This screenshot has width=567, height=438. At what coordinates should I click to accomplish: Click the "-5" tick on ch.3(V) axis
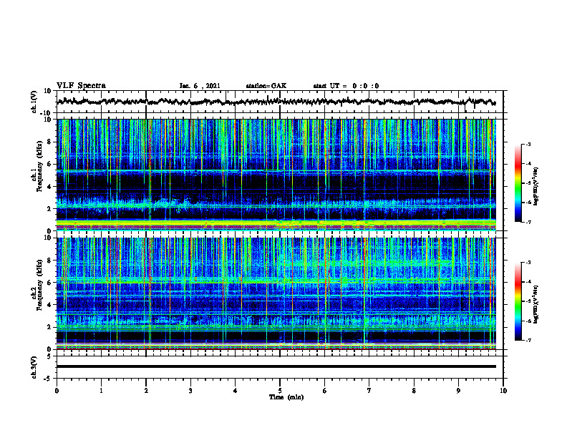[48, 379]
